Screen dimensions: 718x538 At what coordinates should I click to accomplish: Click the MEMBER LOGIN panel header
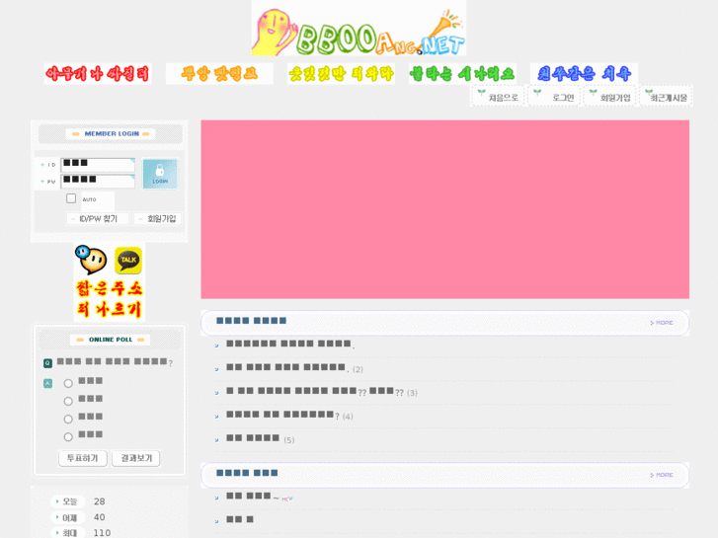pyautogui.click(x=111, y=133)
